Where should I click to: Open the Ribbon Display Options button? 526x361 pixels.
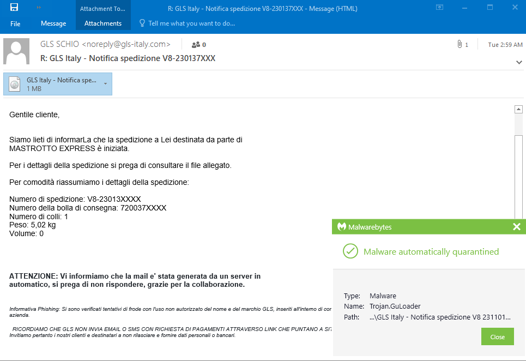pyautogui.click(x=439, y=8)
